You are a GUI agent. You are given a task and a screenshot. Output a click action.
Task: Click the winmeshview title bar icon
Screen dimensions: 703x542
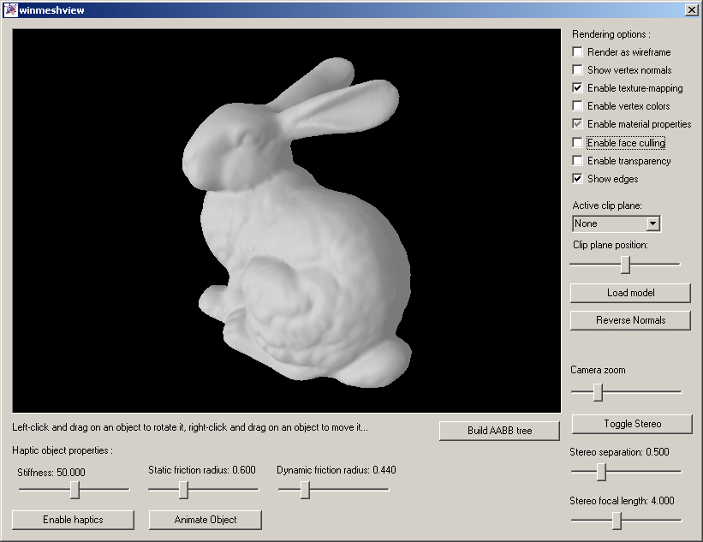pyautogui.click(x=10, y=10)
